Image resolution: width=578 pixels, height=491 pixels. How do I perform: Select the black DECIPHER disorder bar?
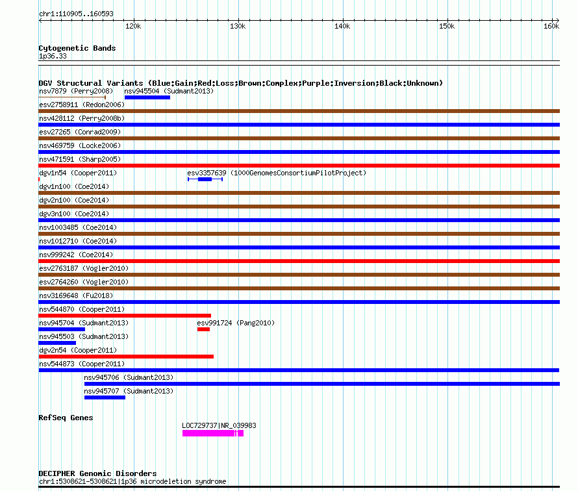tap(299, 487)
